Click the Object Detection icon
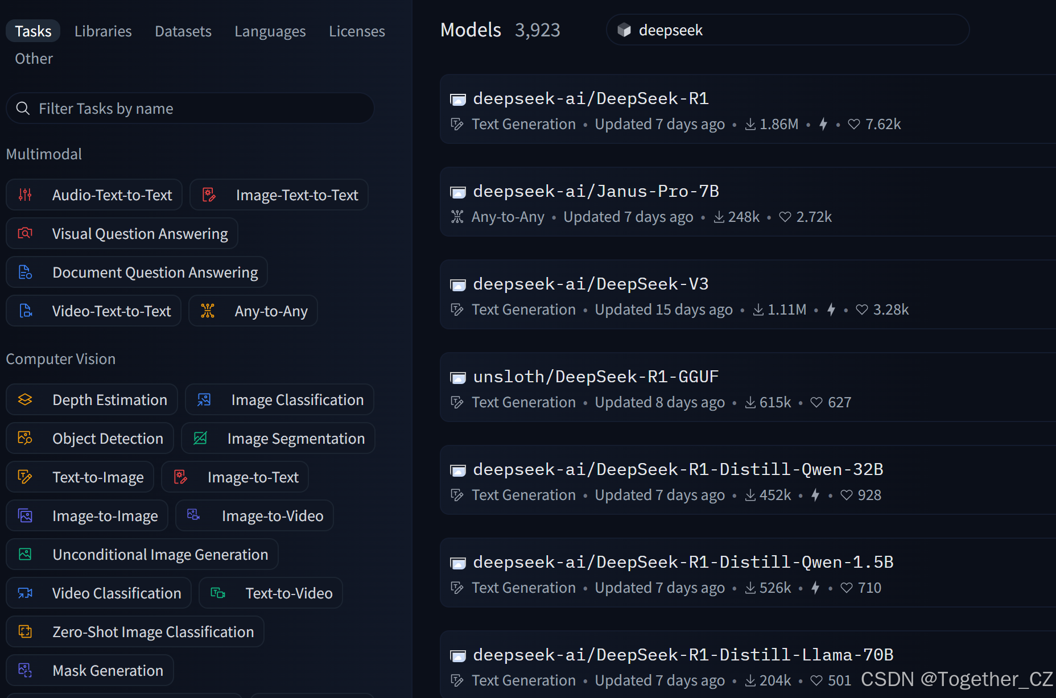1056x698 pixels. tap(25, 439)
